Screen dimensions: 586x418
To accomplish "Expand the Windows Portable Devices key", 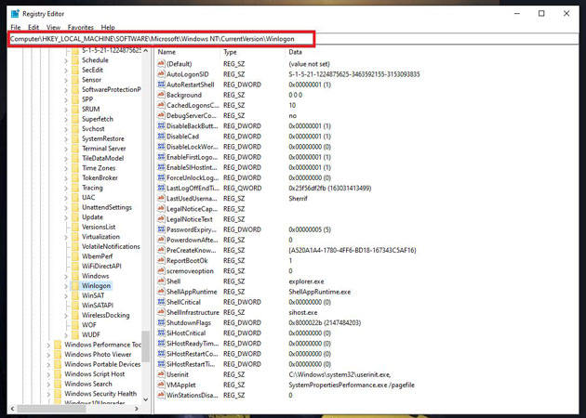I will click(48, 365).
